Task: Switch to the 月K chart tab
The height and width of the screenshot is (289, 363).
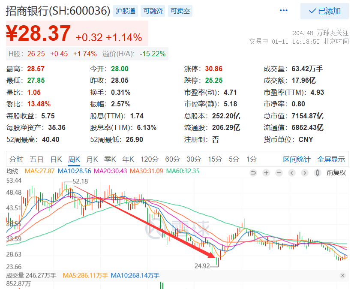Action: click(92, 160)
